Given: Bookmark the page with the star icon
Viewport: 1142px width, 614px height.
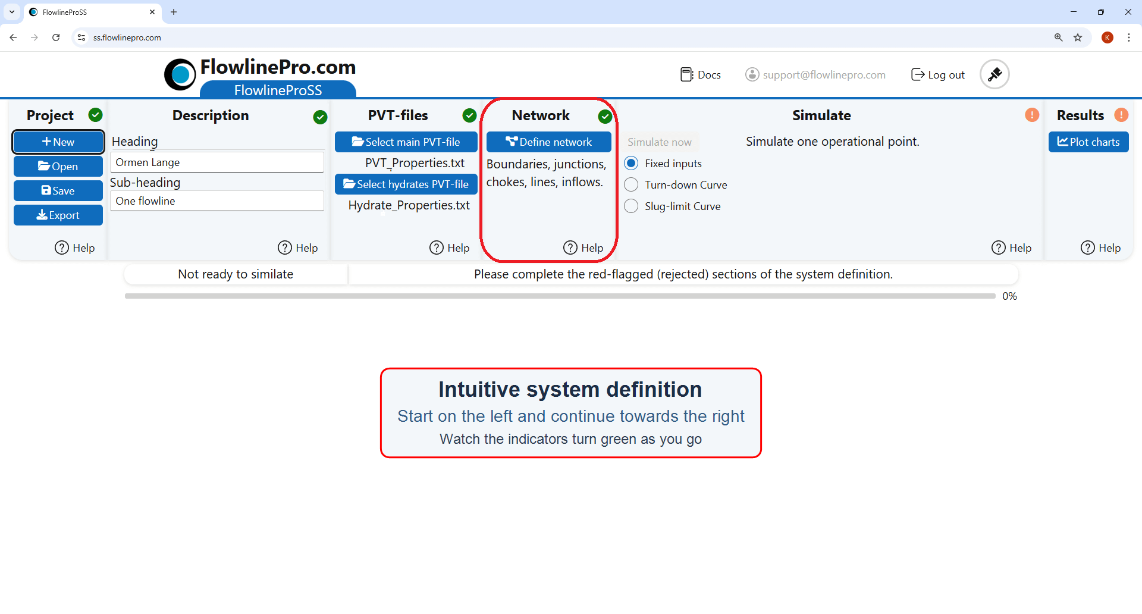Looking at the screenshot, I should point(1078,37).
